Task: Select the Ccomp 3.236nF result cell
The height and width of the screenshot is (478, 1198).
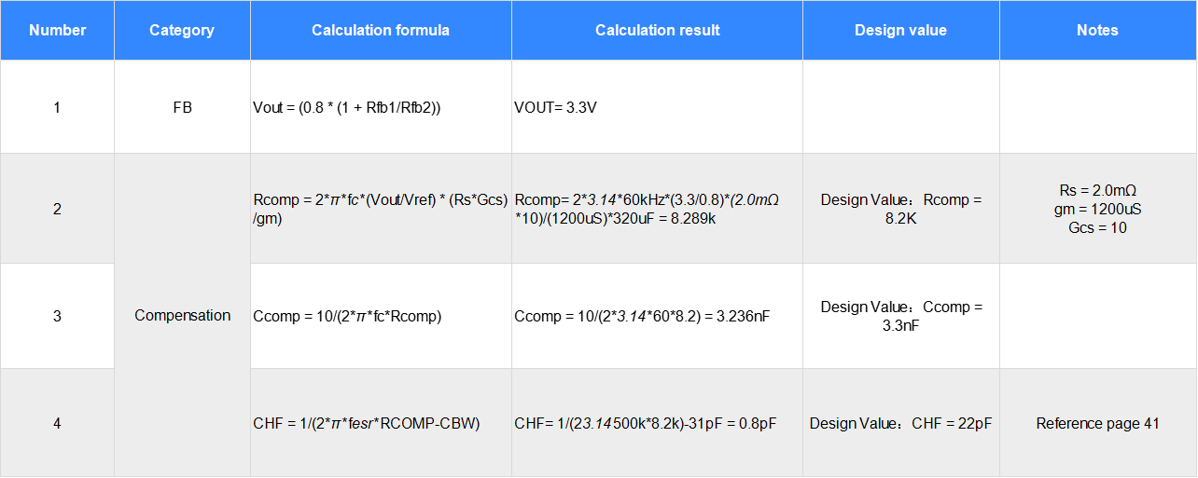Action: pos(642,316)
